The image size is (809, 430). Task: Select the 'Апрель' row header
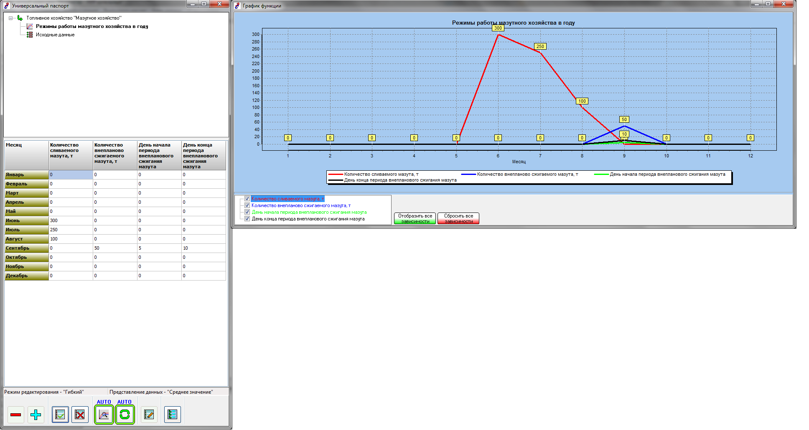point(26,202)
